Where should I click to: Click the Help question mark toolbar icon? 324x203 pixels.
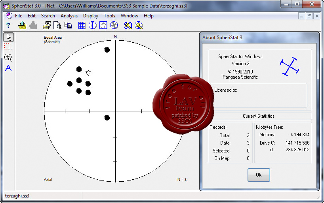pos(8,26)
